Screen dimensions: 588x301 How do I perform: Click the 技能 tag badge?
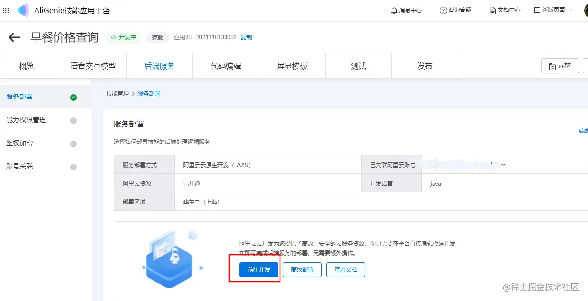point(158,37)
